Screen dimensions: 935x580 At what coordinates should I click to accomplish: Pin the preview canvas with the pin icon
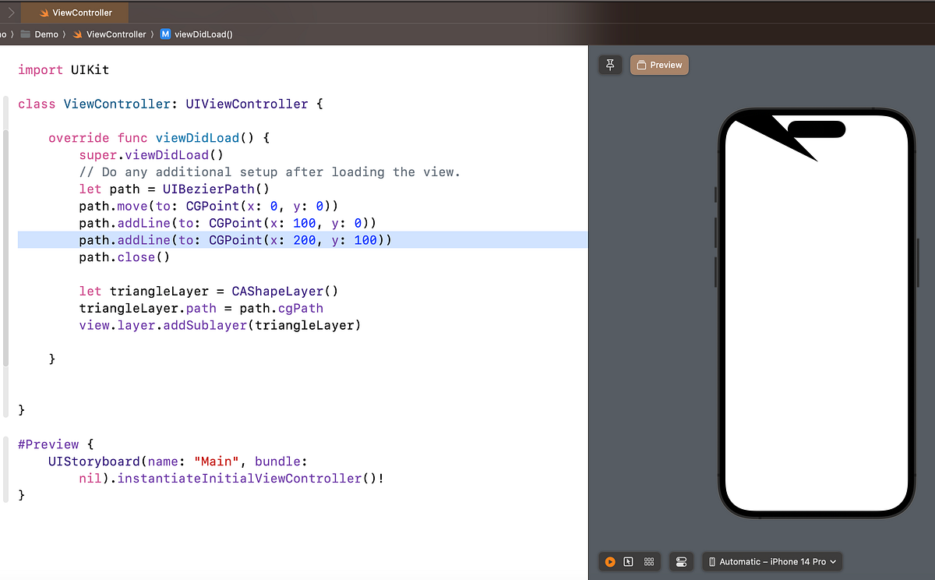(x=610, y=65)
